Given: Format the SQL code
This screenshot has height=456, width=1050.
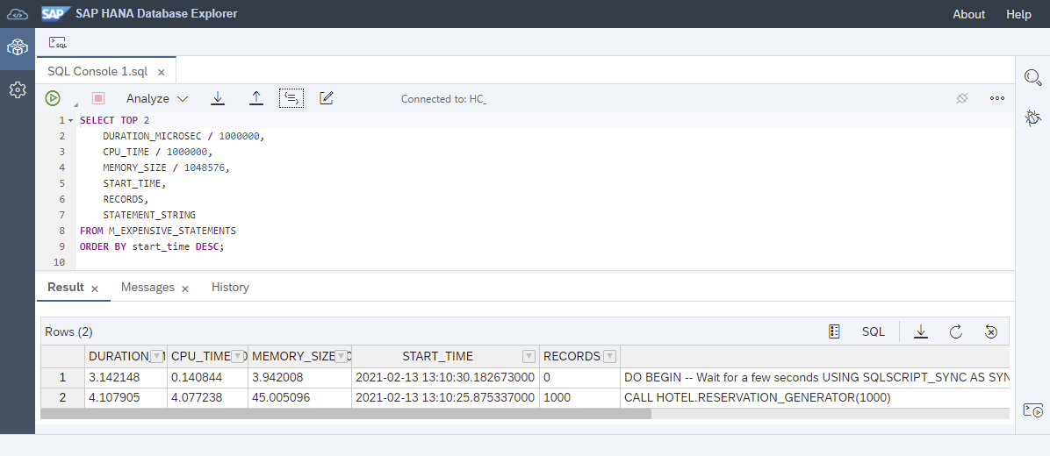Looking at the screenshot, I should [291, 98].
